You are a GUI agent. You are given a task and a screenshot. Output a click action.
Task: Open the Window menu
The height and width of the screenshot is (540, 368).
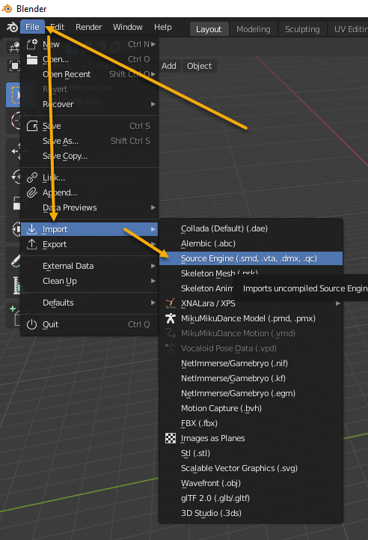click(x=128, y=27)
